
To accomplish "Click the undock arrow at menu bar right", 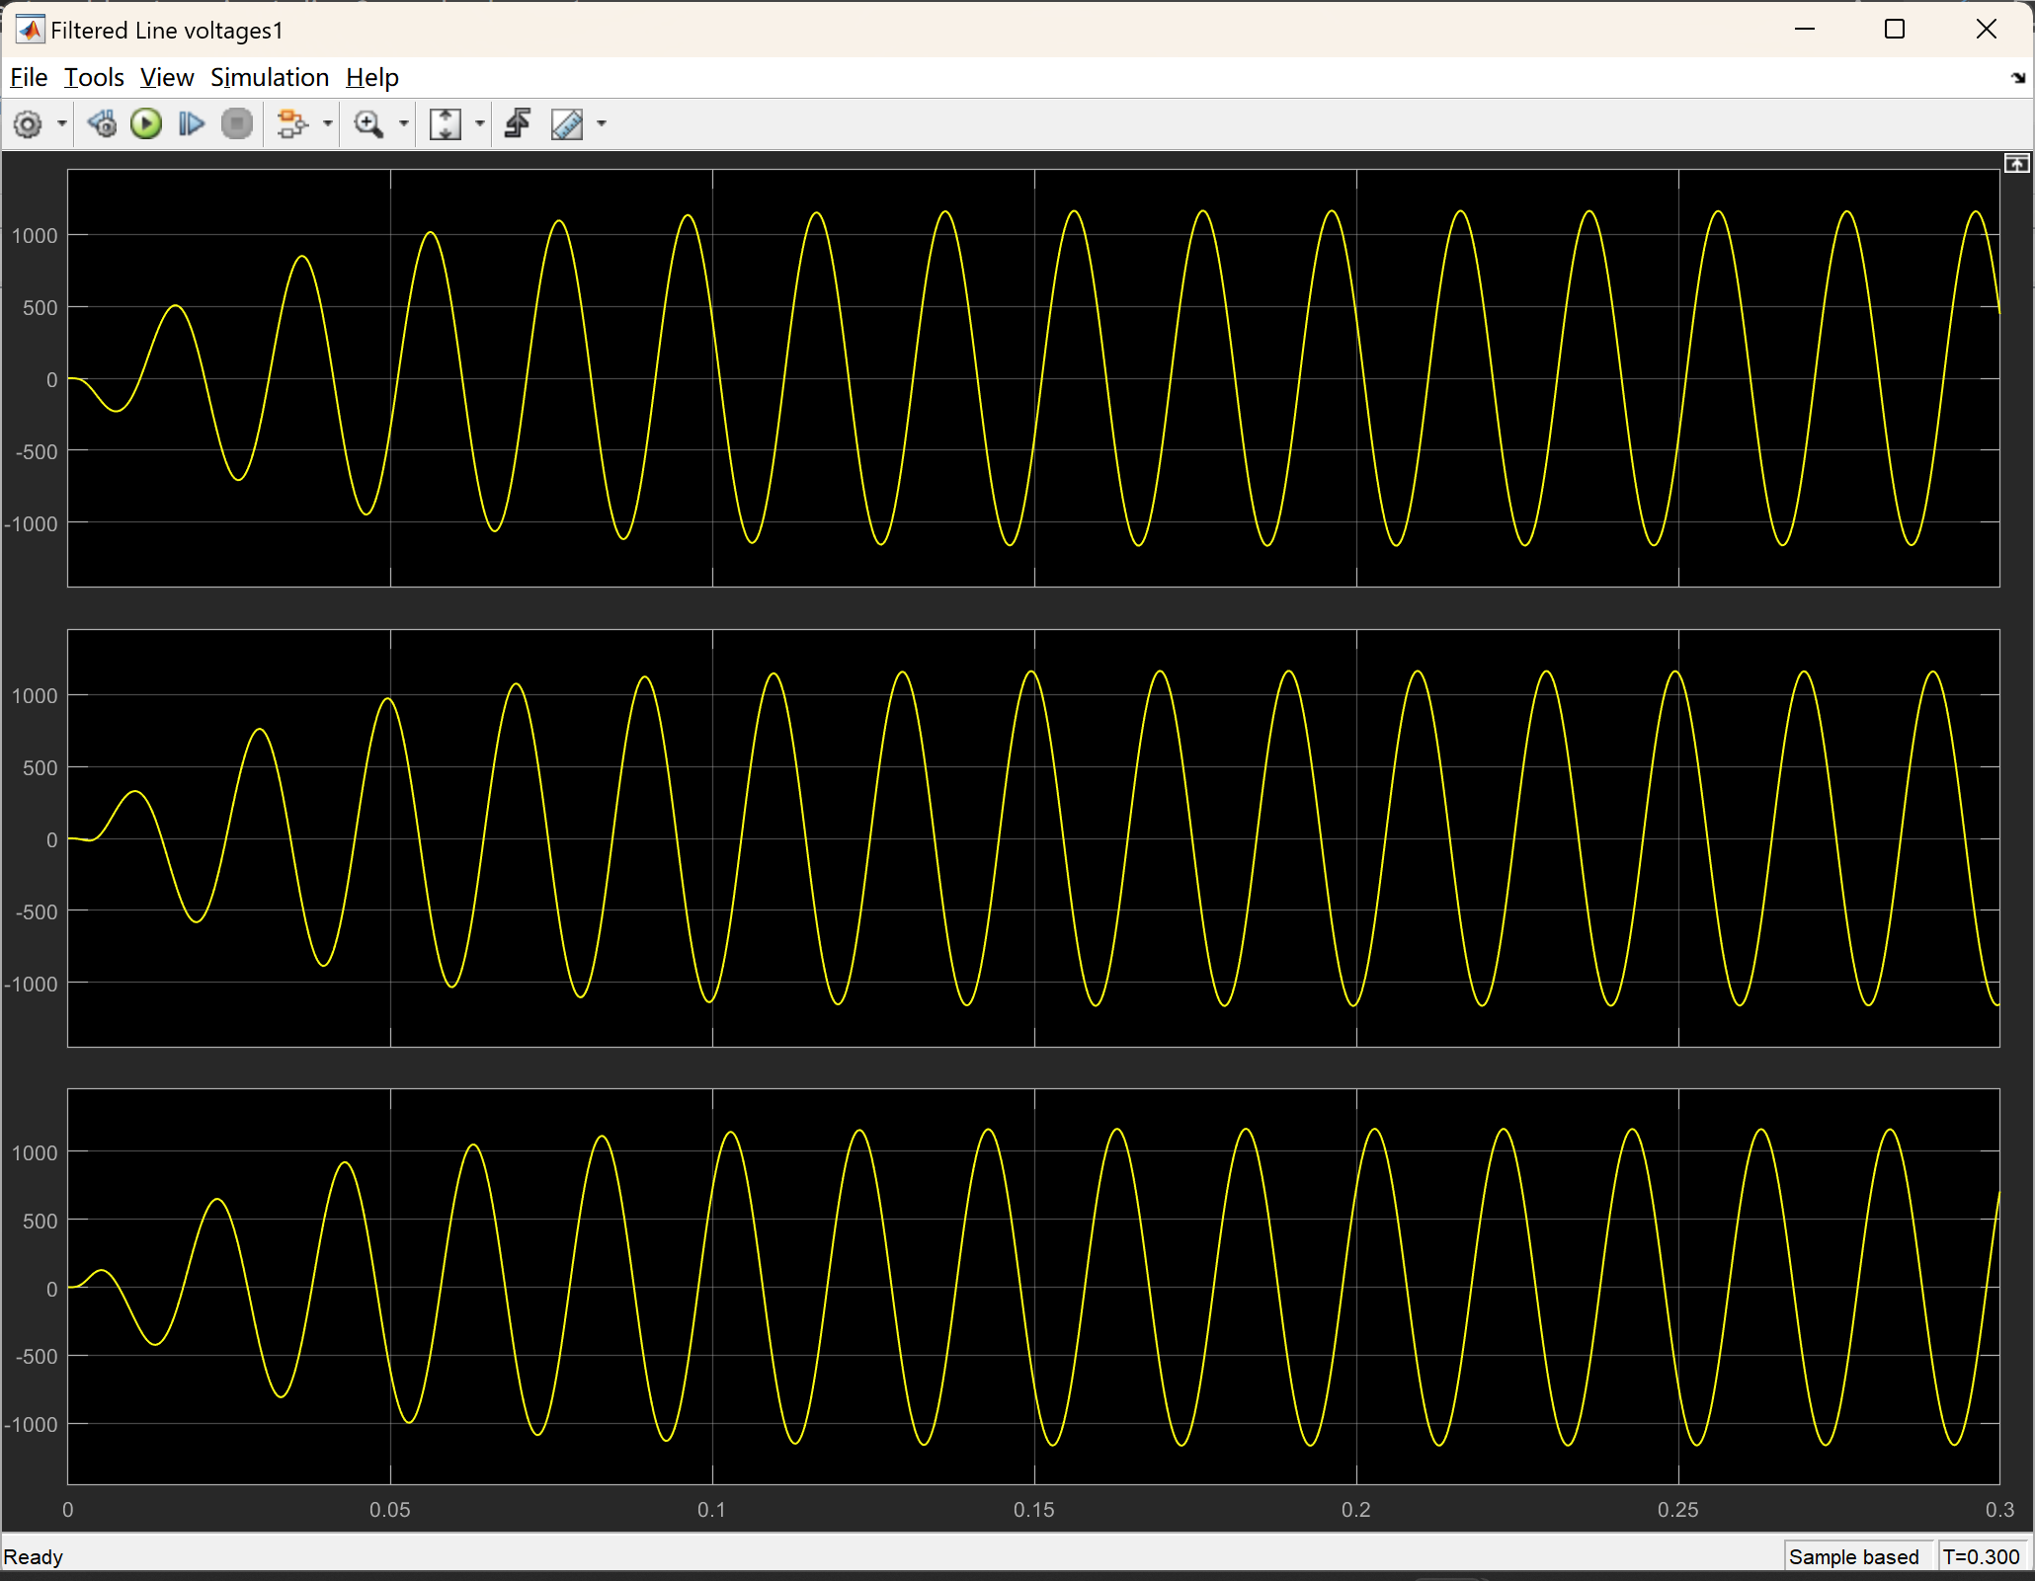I will [x=2017, y=78].
